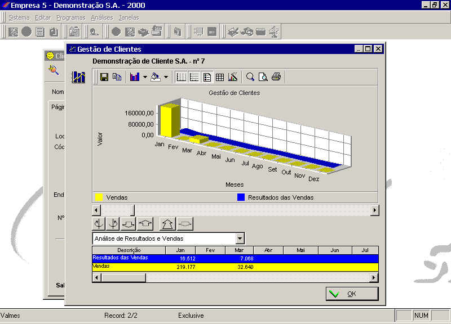Click the yellow Vendas legend swatch

pyautogui.click(x=99, y=197)
